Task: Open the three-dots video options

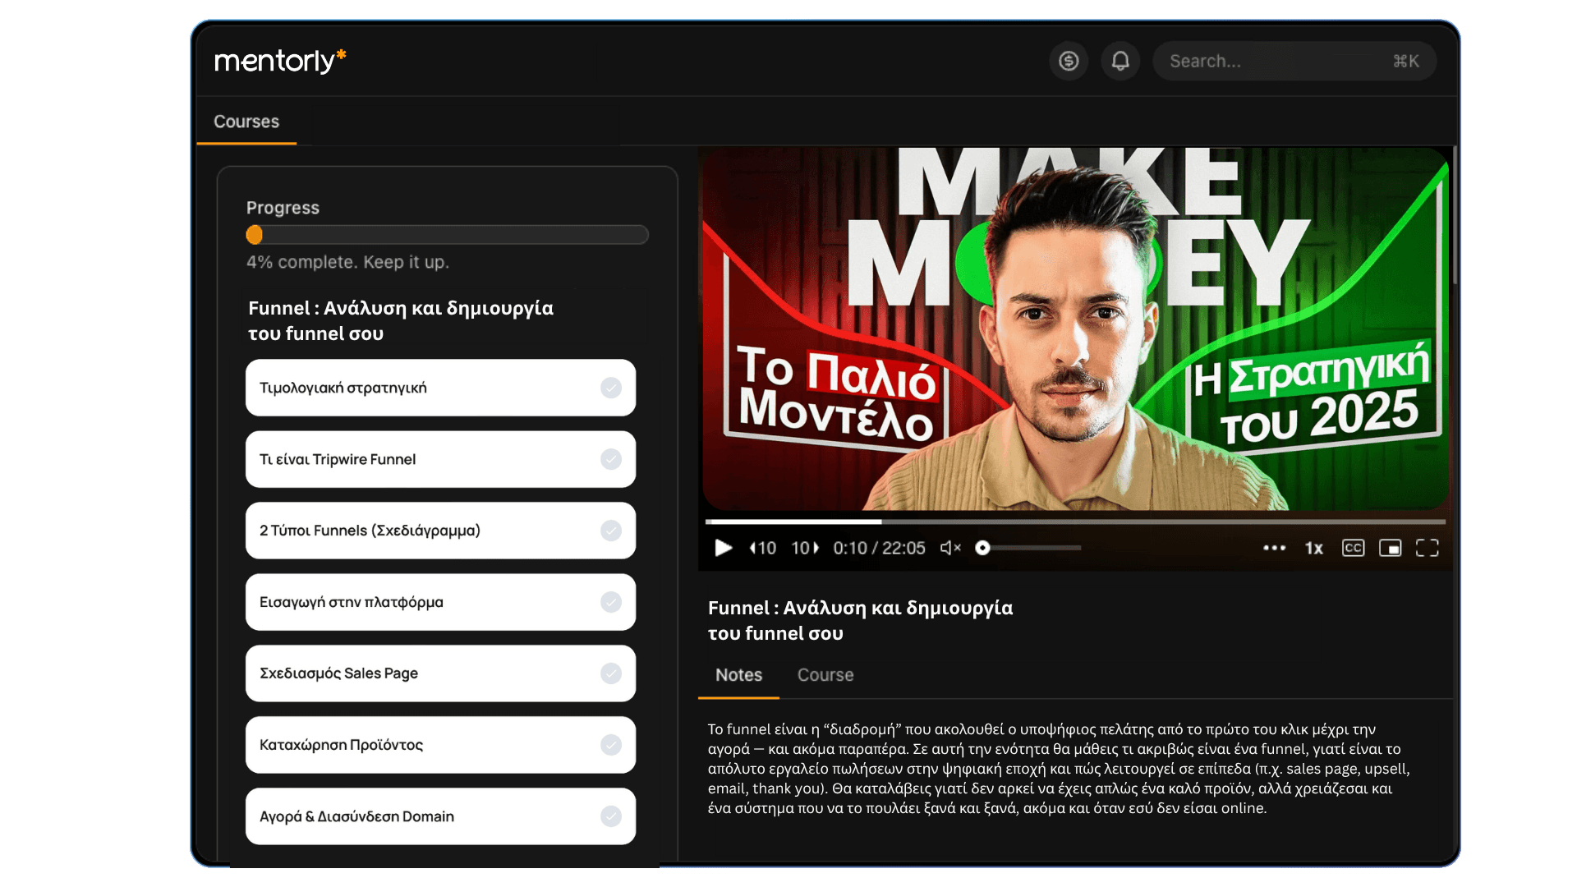Action: (x=1274, y=548)
